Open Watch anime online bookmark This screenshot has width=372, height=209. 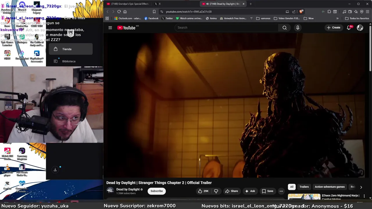[189, 18]
